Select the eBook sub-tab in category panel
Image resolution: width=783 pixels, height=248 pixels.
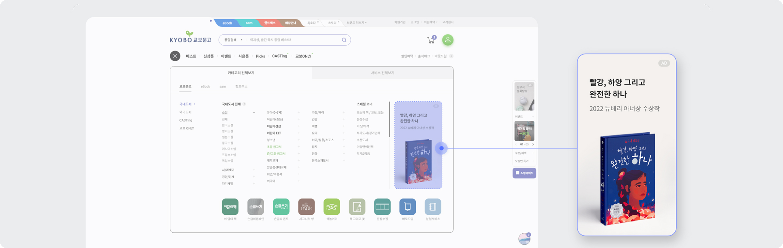(205, 86)
